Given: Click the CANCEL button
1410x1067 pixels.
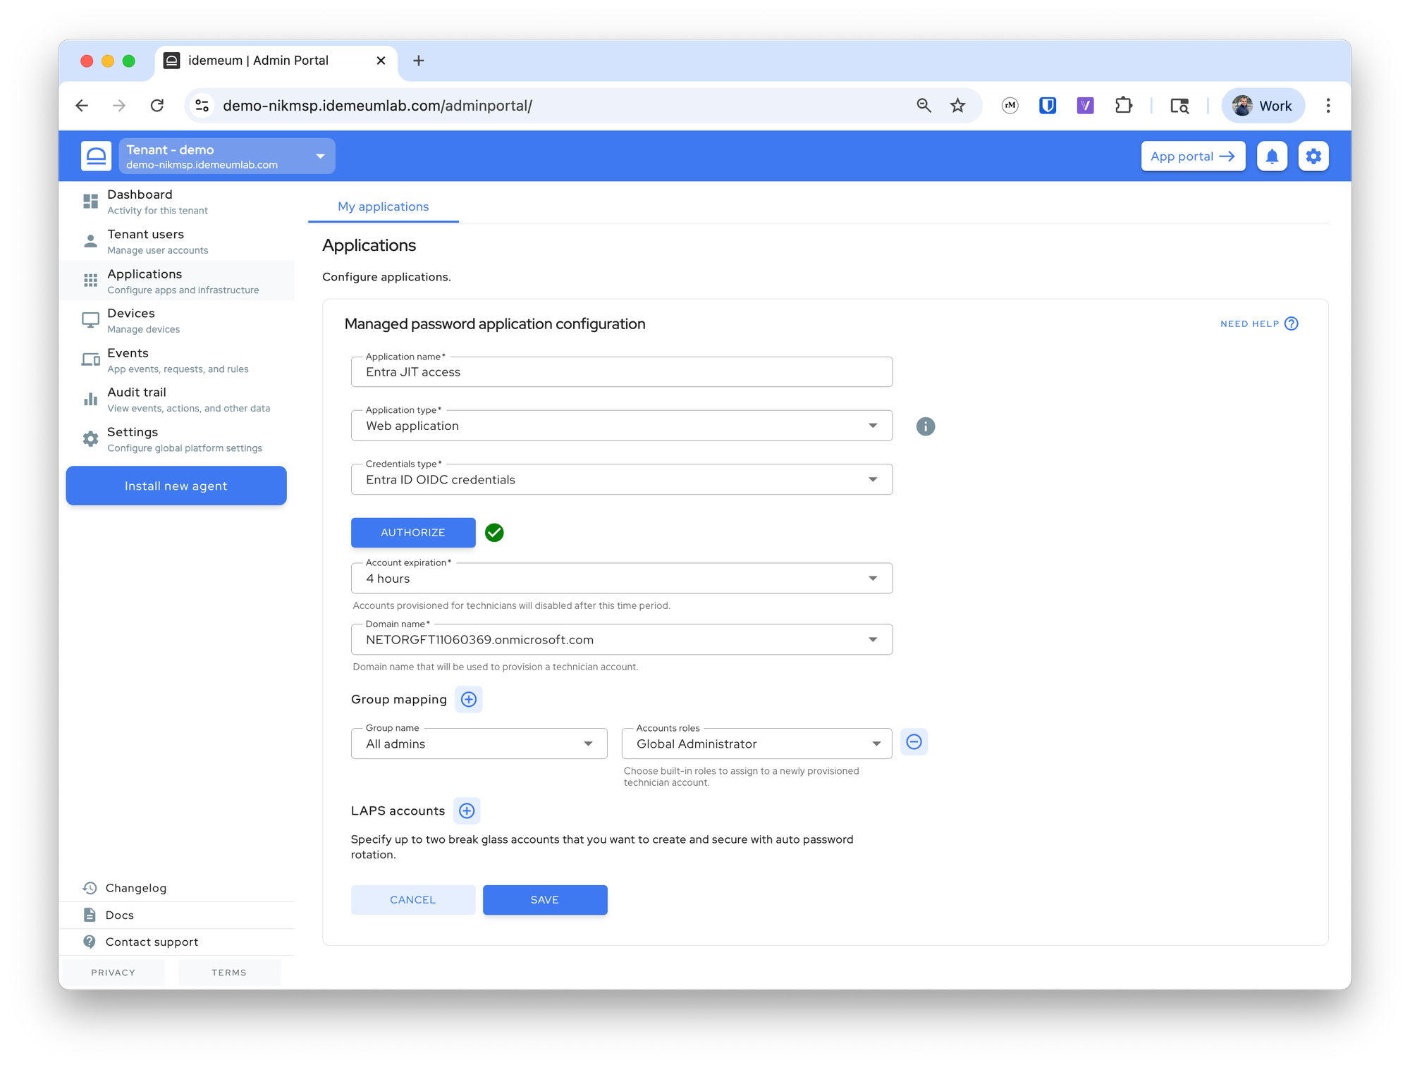Looking at the screenshot, I should tap(413, 900).
